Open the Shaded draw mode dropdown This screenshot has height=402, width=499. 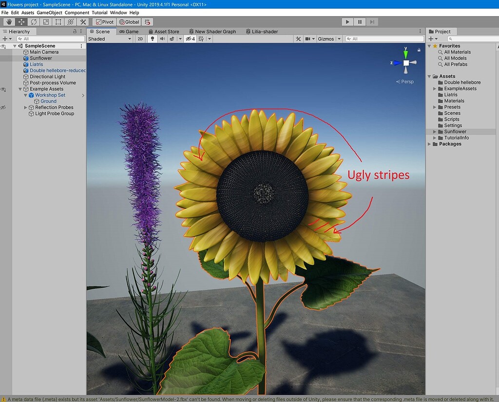pyautogui.click(x=110, y=39)
